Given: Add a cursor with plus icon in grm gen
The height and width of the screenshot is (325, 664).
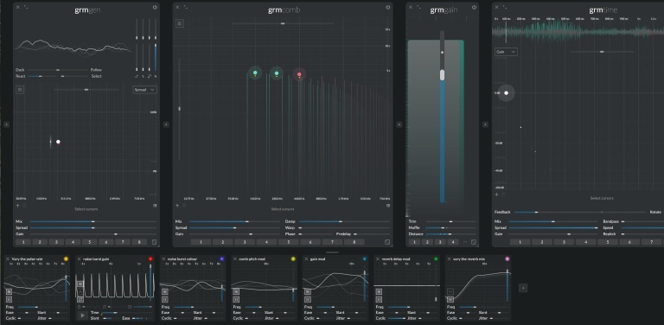Looking at the screenshot, I should point(18,205).
